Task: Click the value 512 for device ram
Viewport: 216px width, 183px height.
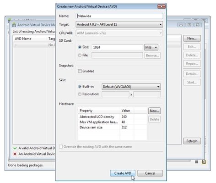Action: coord(124,128)
